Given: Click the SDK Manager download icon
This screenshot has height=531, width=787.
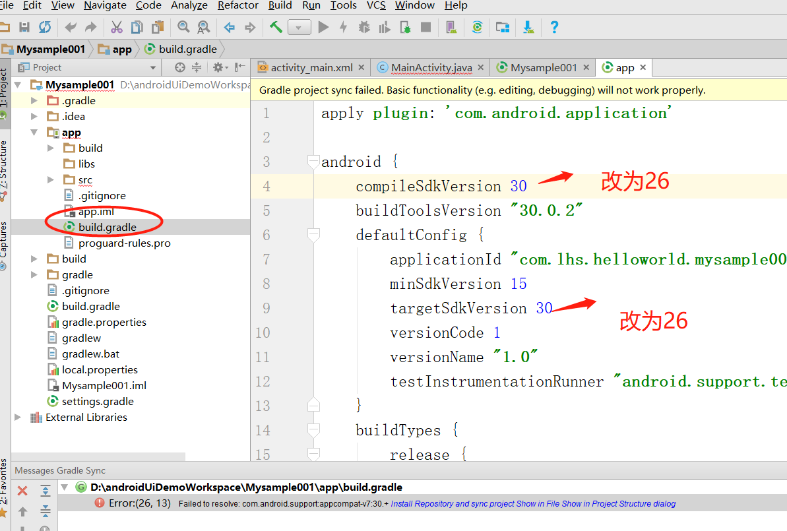Looking at the screenshot, I should click(x=528, y=27).
